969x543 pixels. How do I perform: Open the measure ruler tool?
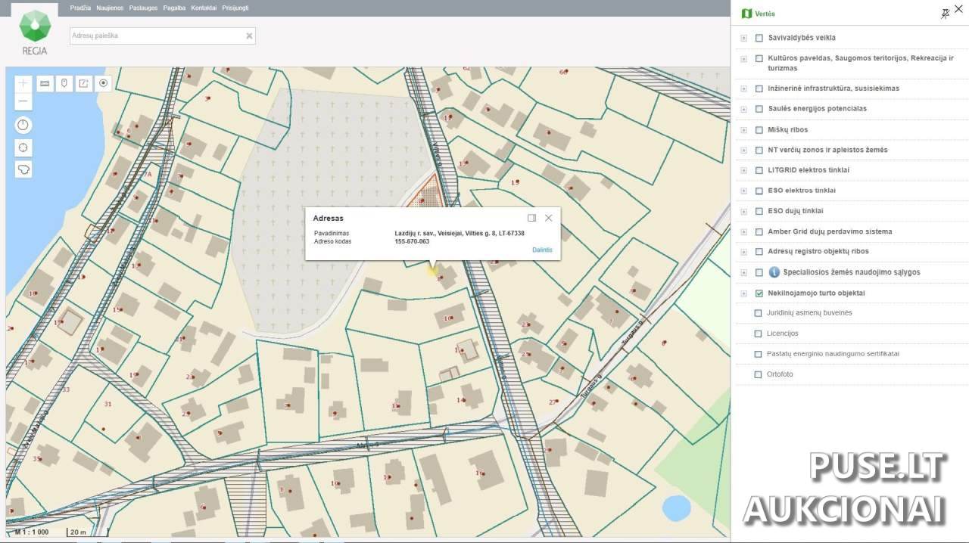pos(45,83)
